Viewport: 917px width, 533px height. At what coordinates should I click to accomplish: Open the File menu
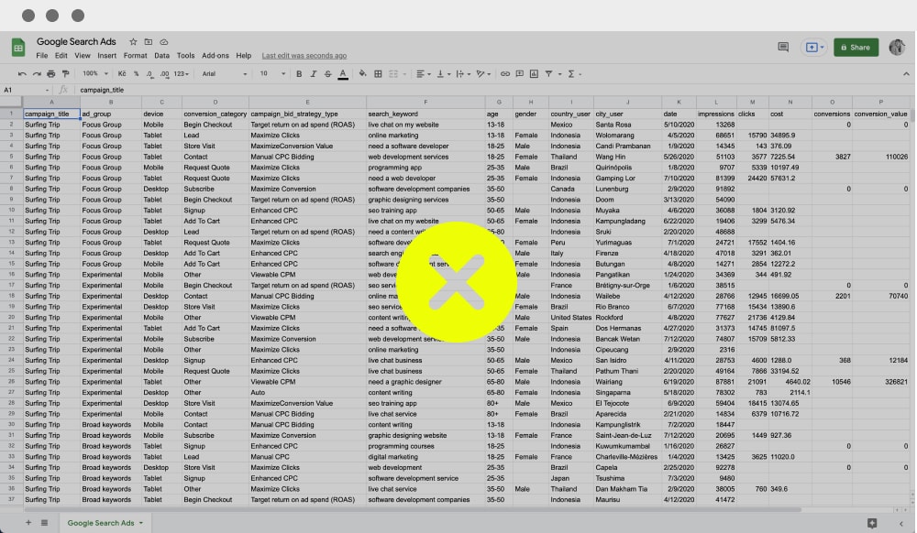click(42, 56)
